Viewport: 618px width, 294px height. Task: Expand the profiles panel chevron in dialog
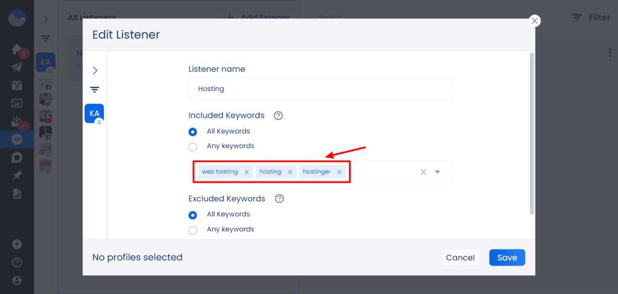pyautogui.click(x=95, y=70)
